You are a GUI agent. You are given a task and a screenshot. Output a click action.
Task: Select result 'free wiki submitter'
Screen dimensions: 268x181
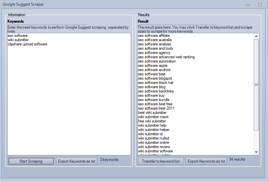pyautogui.click(x=152, y=121)
